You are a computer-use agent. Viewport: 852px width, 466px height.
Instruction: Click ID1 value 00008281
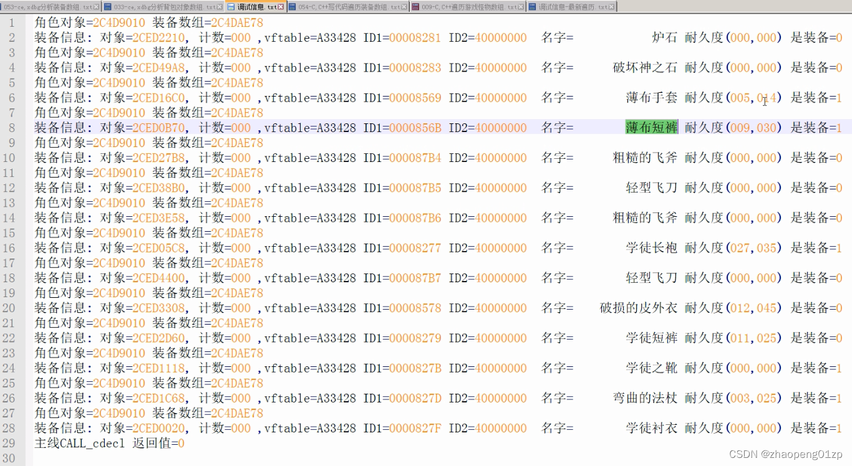coord(415,37)
